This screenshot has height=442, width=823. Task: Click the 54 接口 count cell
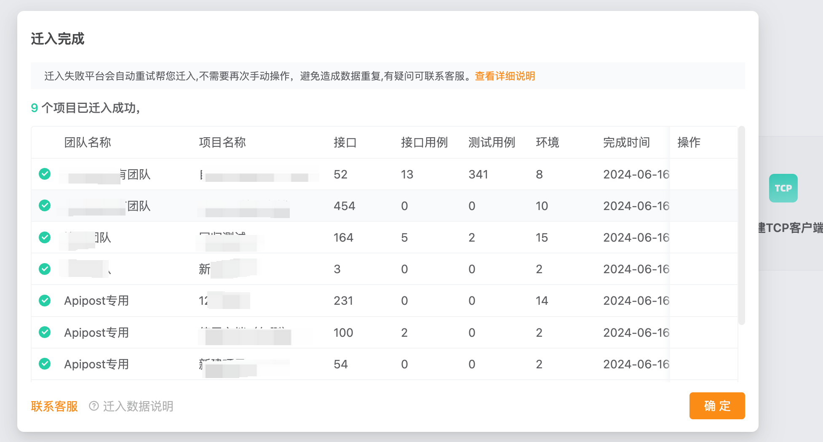click(340, 364)
